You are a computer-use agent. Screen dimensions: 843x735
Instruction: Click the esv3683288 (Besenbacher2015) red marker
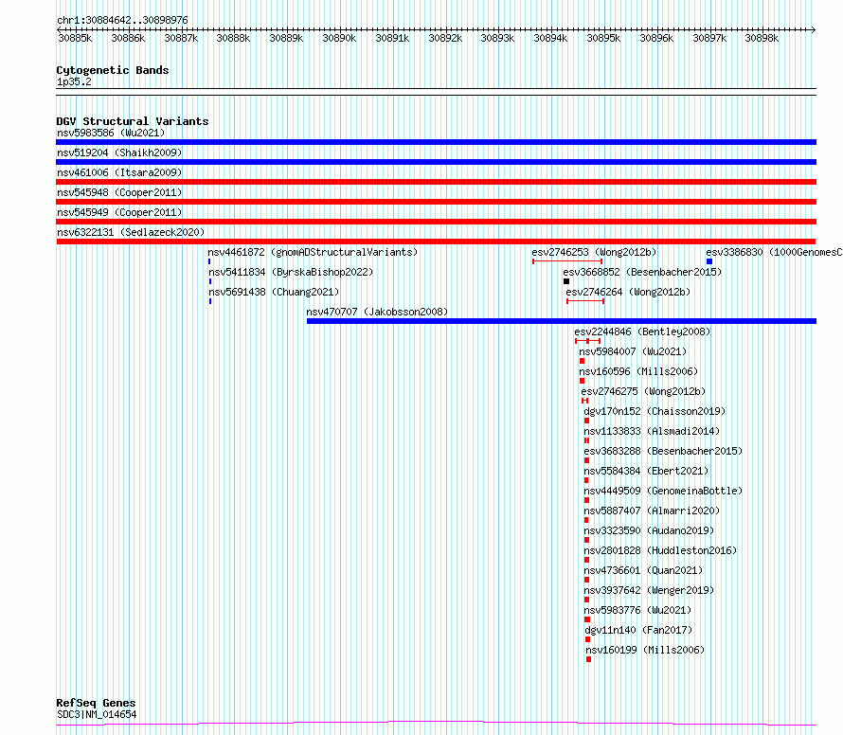coord(586,460)
